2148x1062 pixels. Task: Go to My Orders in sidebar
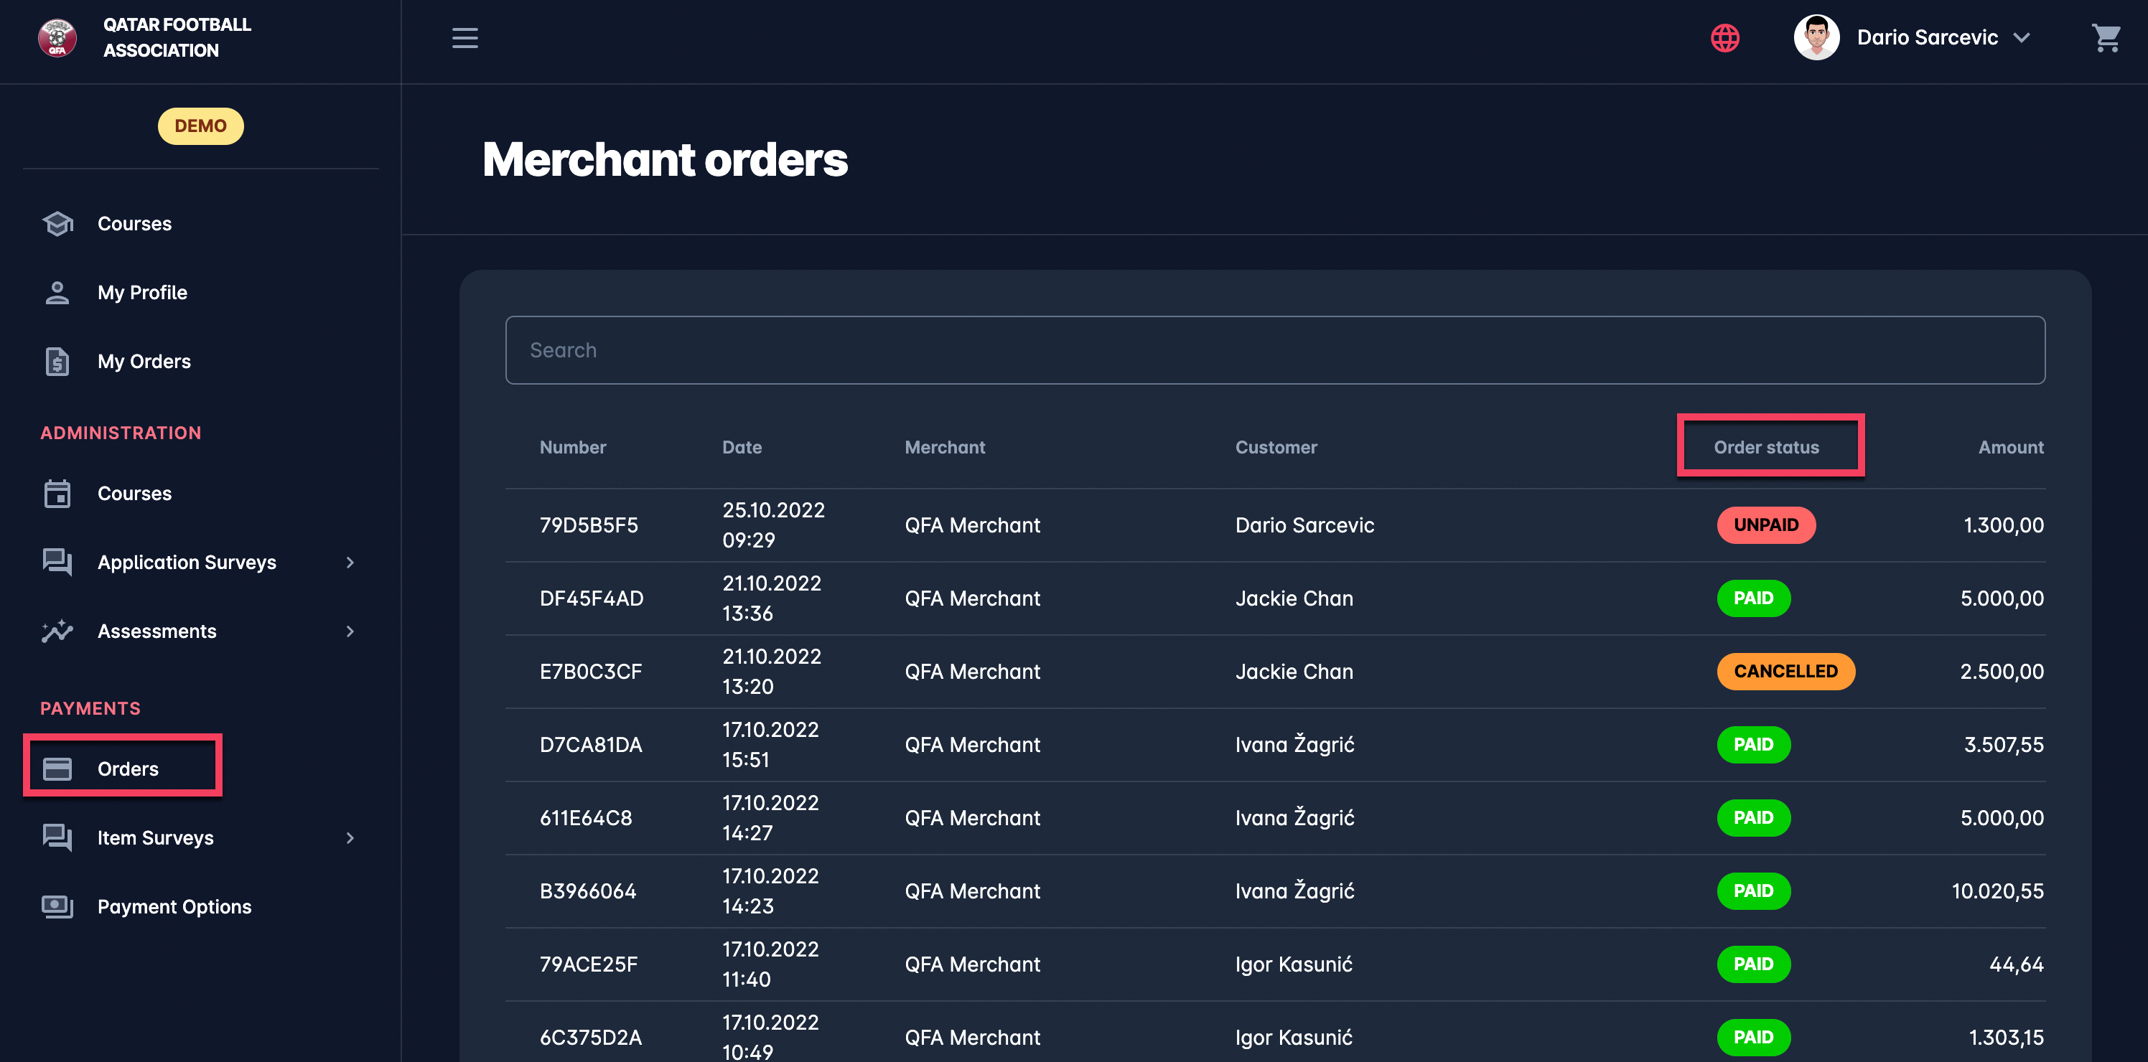coord(144,362)
